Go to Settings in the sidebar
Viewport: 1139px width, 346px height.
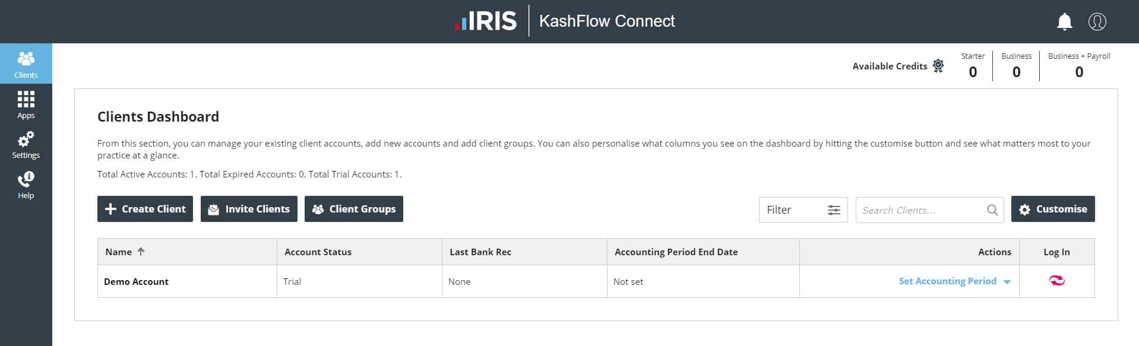(26, 145)
